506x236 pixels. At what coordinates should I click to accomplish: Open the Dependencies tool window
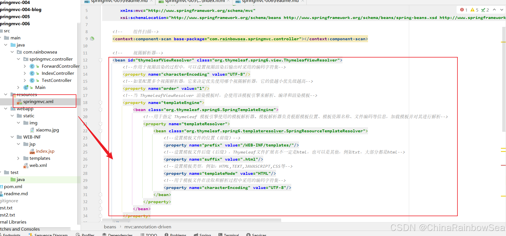pyautogui.click(x=118, y=234)
